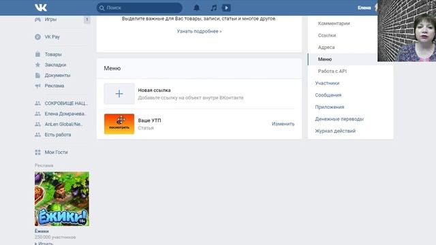Click Изменить for Ваше УТП
The image size is (436, 245).
click(x=283, y=124)
